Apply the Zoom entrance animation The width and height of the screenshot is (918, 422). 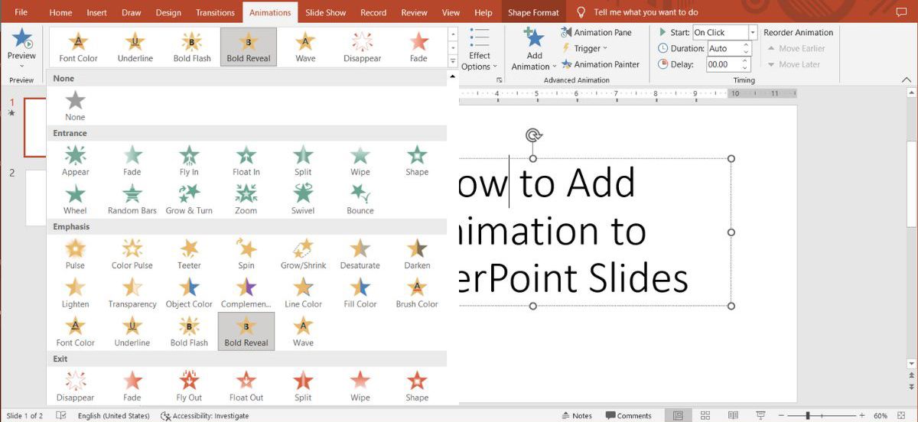[x=246, y=200]
